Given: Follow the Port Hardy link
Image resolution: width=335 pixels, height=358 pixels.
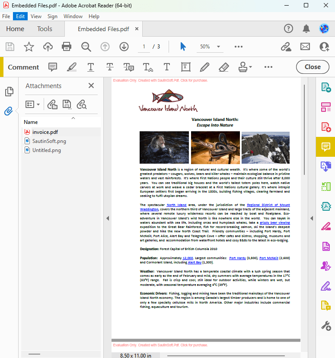Looking at the screenshot, I should click(237, 258).
